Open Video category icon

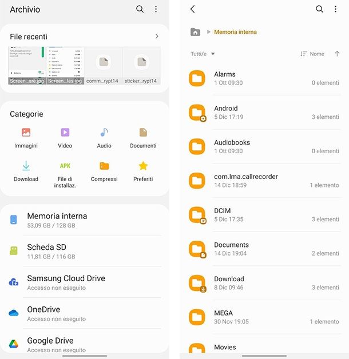tap(65, 132)
